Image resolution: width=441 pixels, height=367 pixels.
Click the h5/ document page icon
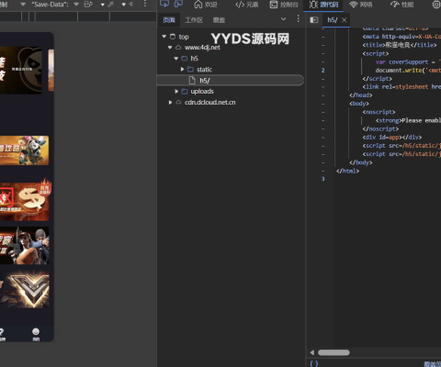[x=192, y=81]
